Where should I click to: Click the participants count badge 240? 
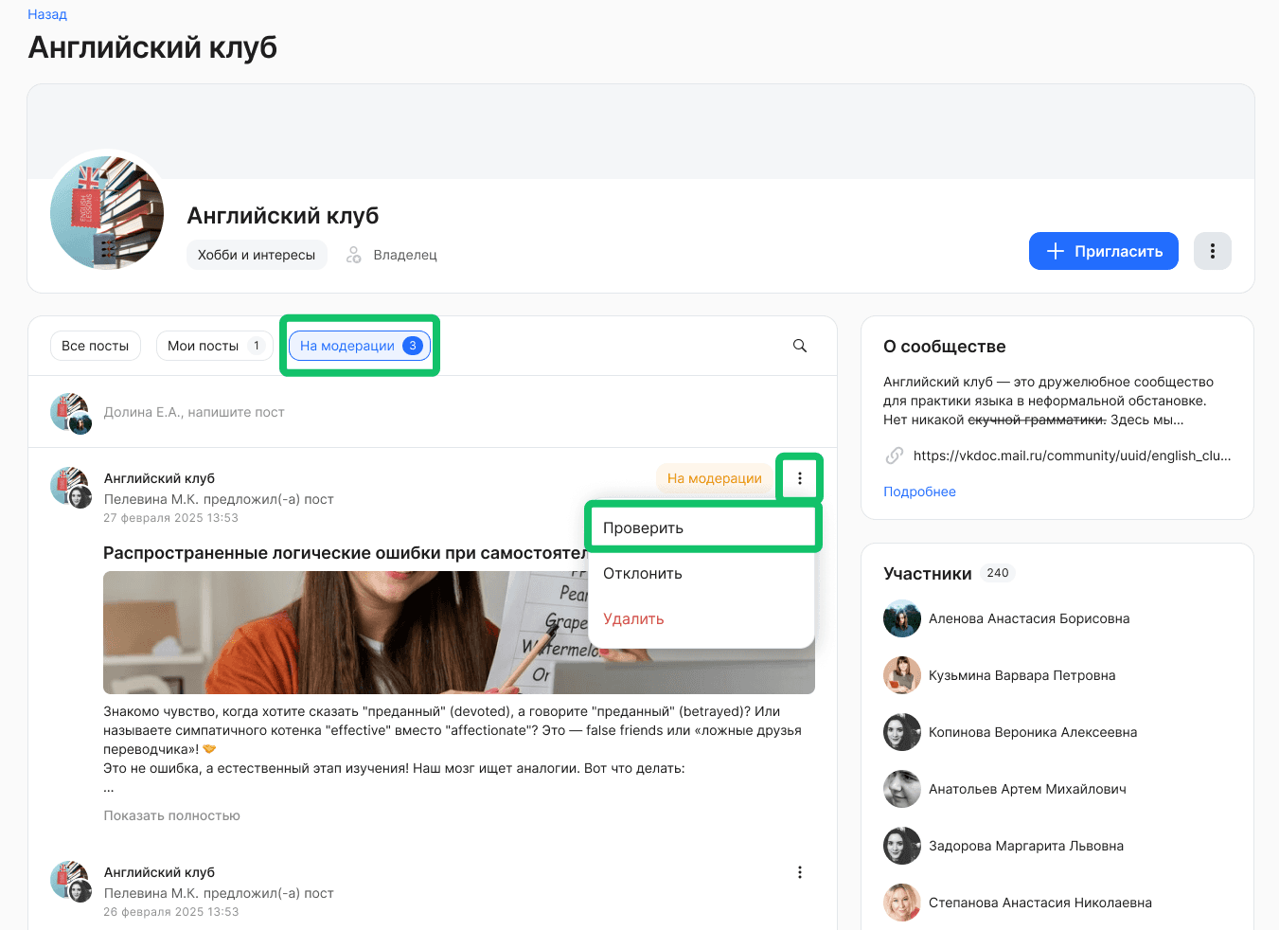point(998,573)
